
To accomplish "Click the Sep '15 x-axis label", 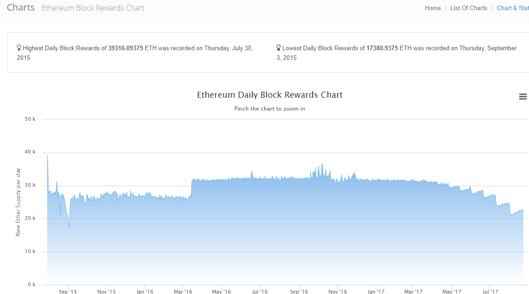I will click(68, 291).
